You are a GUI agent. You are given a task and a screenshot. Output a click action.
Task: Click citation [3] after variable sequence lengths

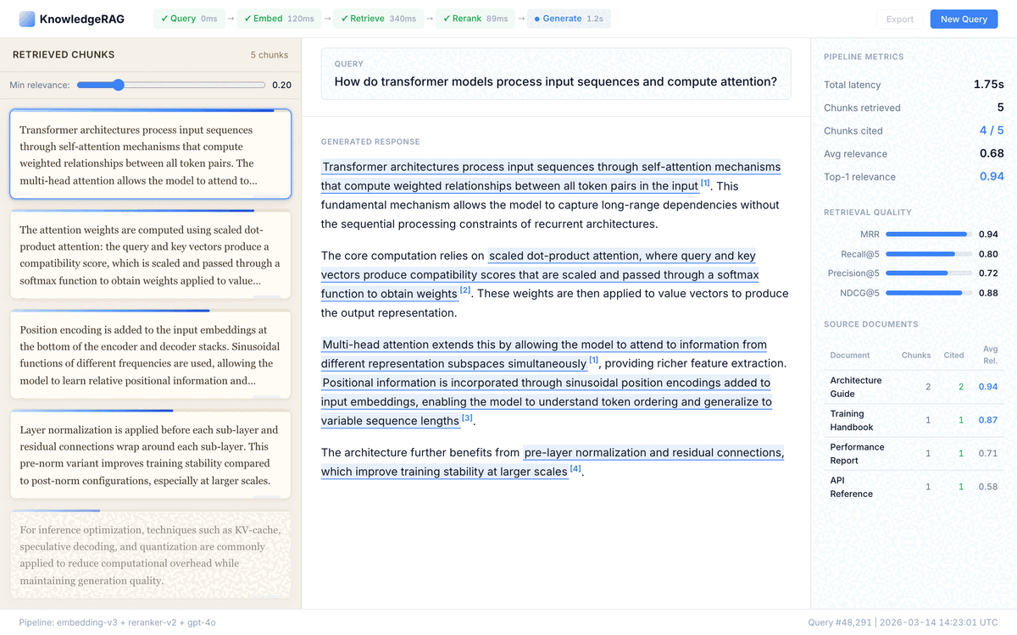[x=467, y=417]
